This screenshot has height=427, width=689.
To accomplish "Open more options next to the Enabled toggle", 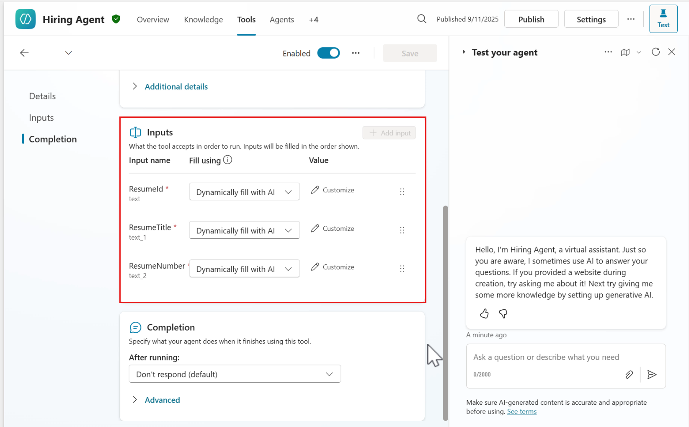I will [356, 53].
